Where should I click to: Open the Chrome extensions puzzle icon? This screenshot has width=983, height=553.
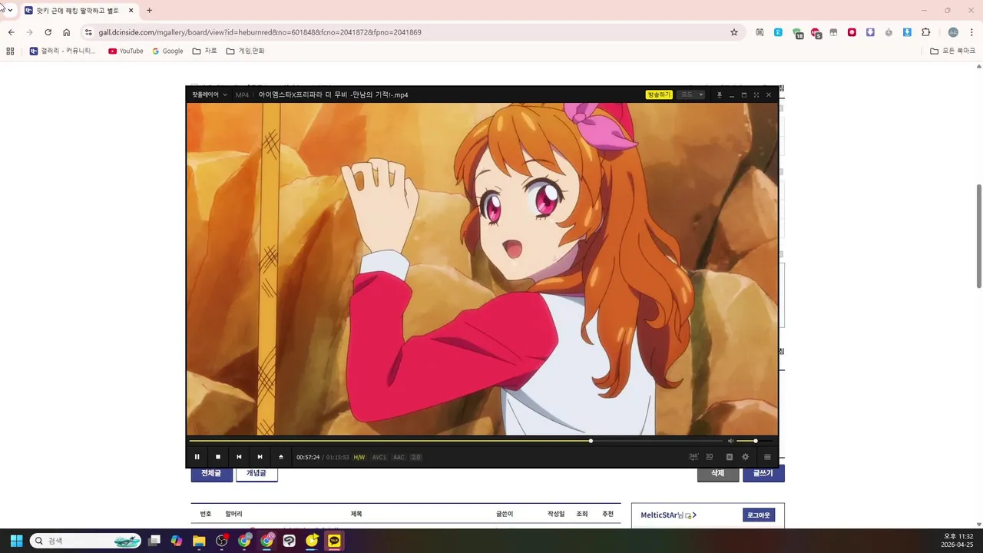925,32
